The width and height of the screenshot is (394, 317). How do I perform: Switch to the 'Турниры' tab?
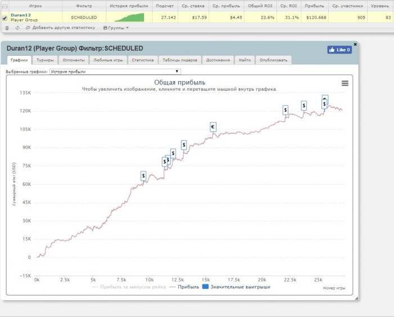pos(44,60)
